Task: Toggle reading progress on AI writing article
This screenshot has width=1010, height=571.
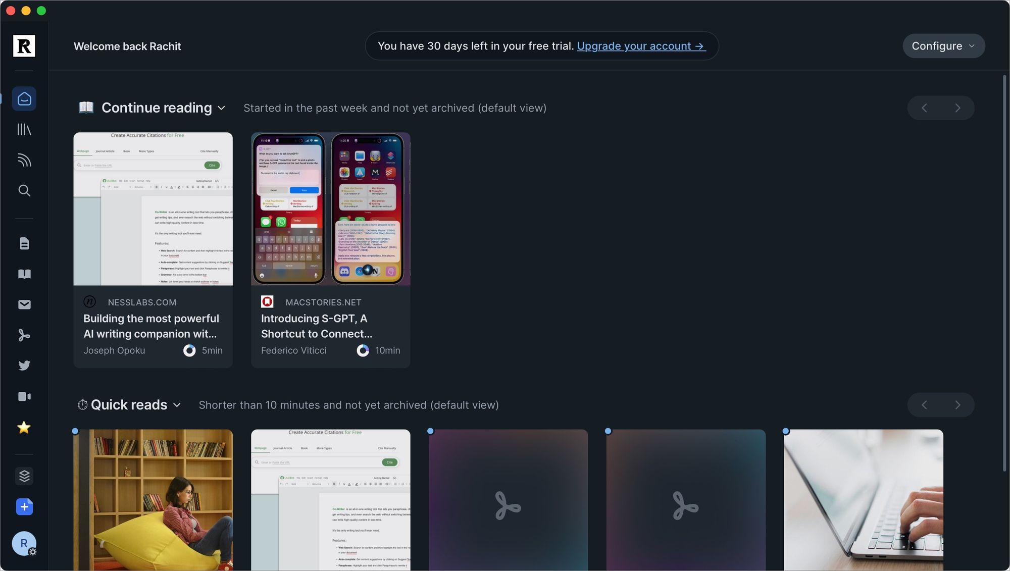Action: click(189, 350)
